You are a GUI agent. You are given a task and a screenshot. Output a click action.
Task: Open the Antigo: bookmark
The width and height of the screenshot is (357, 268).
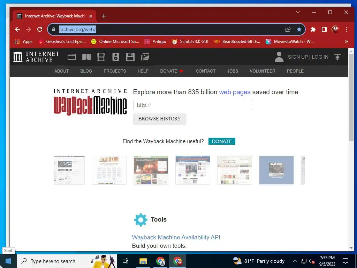click(155, 42)
